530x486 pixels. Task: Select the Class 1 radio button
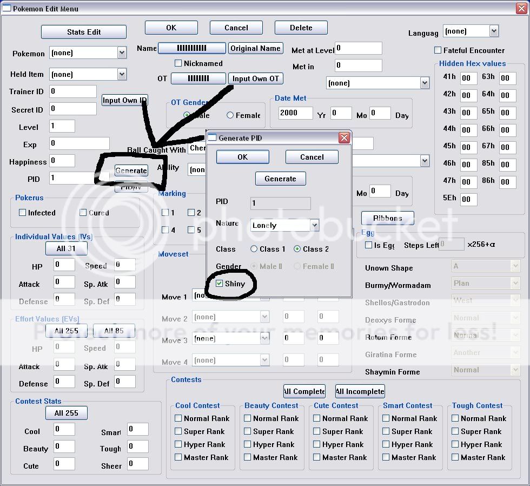coord(254,249)
